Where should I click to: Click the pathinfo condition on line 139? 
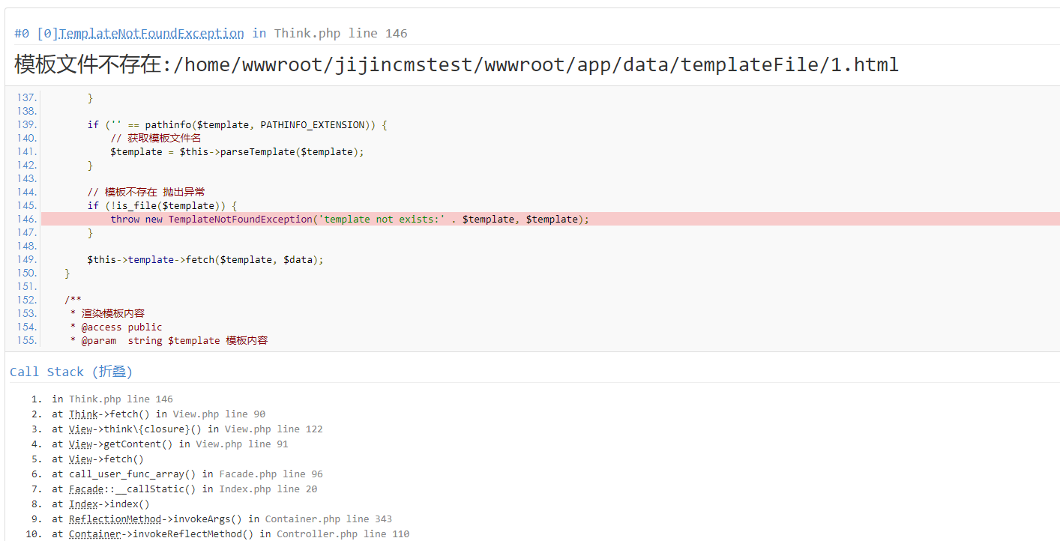[x=236, y=124]
